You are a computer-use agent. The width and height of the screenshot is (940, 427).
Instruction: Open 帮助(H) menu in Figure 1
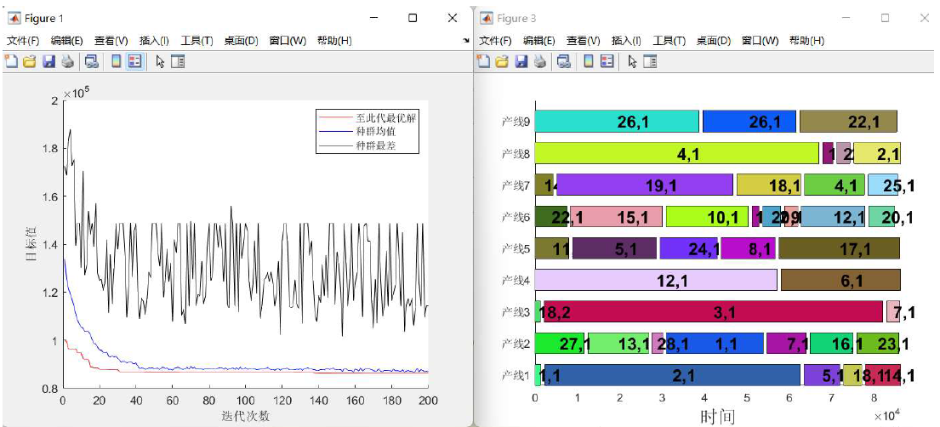pyautogui.click(x=334, y=41)
